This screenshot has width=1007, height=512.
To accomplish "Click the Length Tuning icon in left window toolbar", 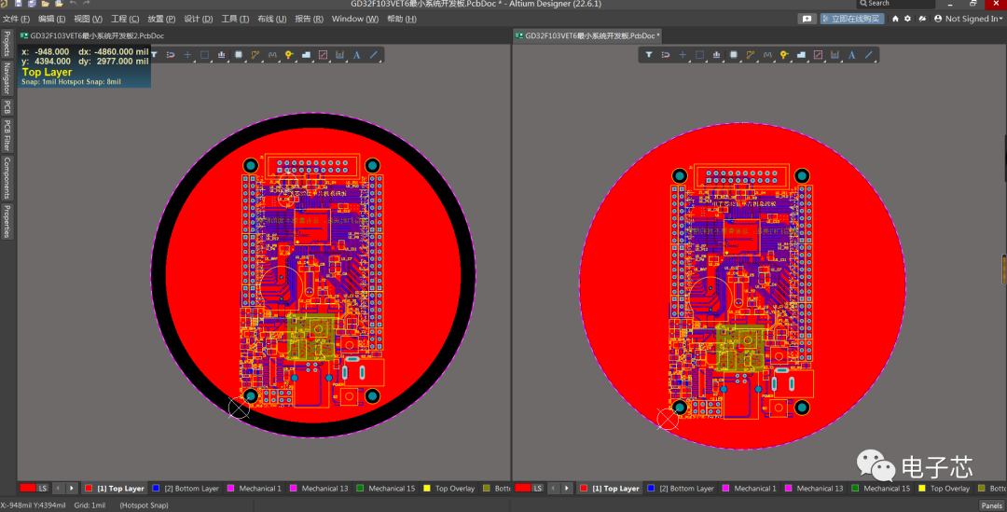I will click(x=272, y=55).
